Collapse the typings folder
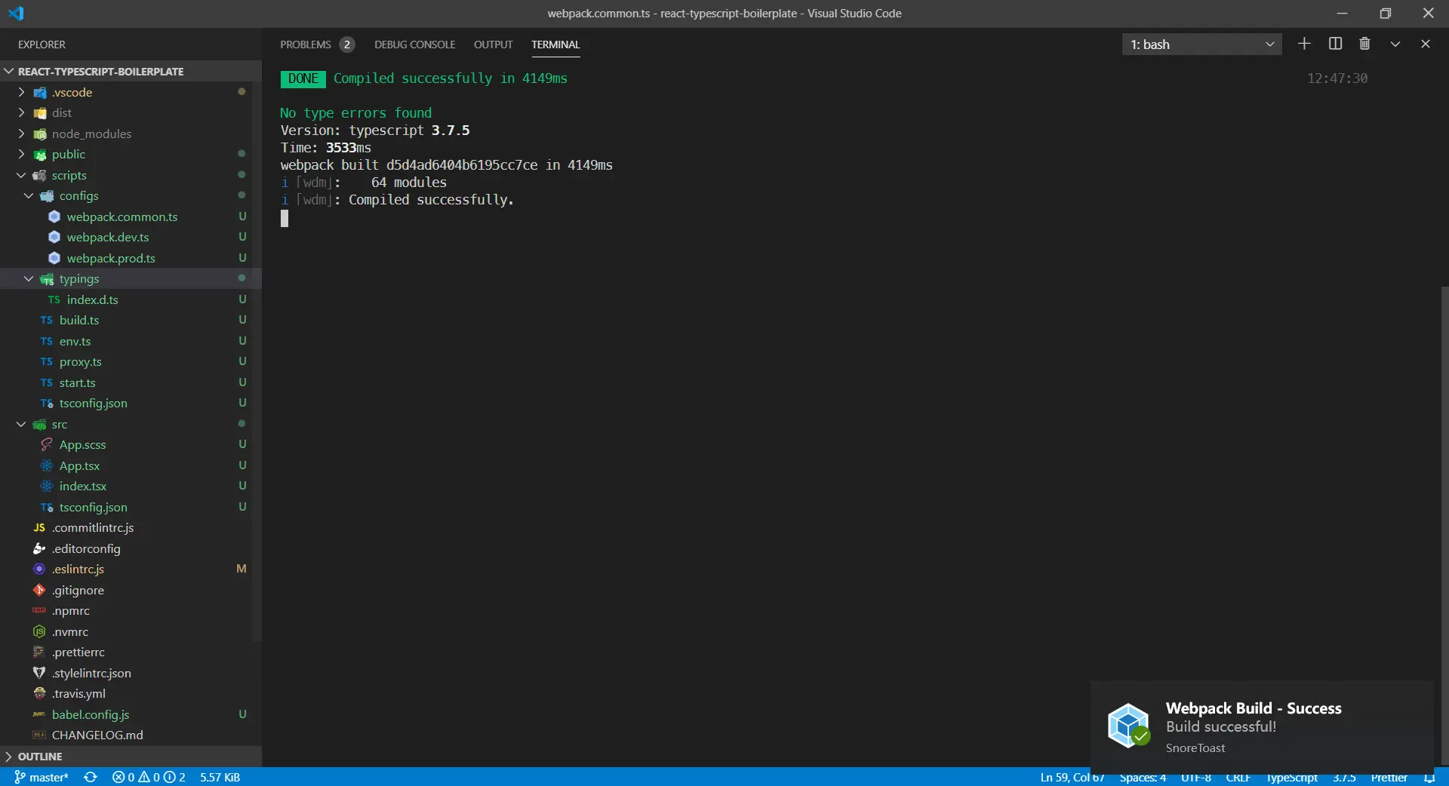 pyautogui.click(x=131, y=278)
